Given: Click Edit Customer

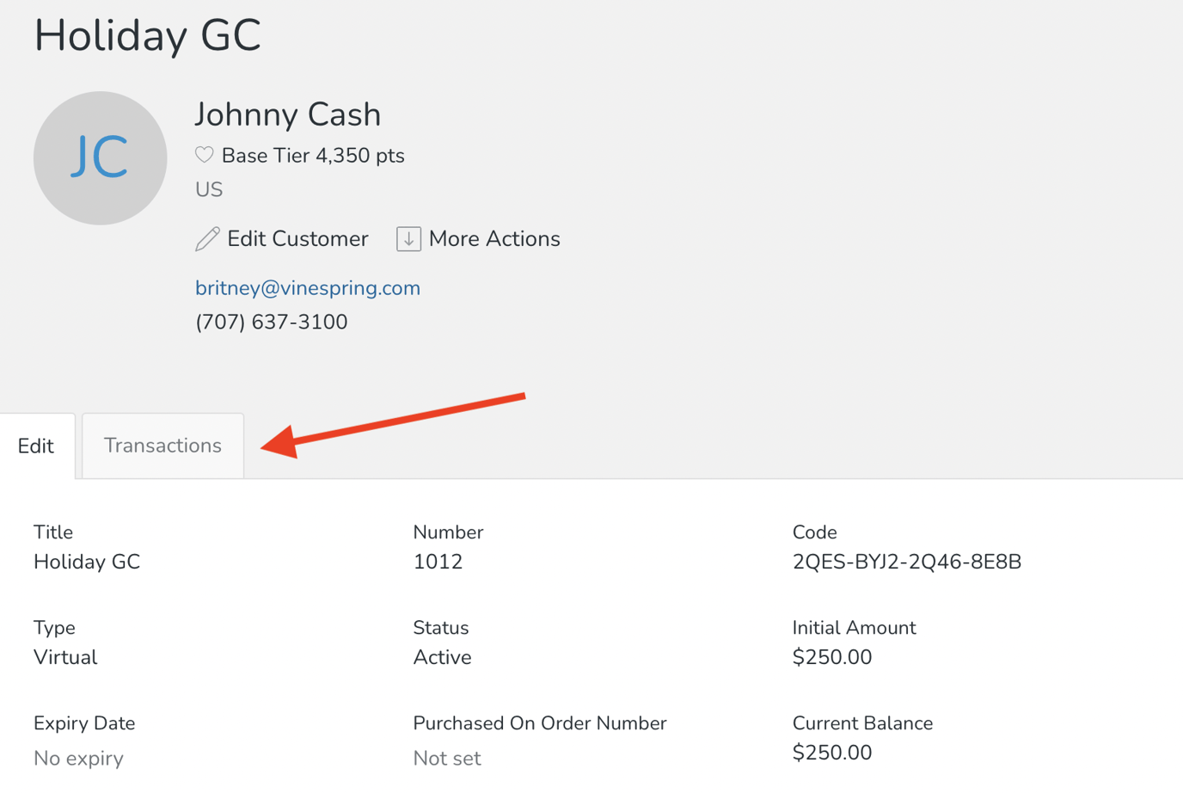Looking at the screenshot, I should tap(297, 238).
